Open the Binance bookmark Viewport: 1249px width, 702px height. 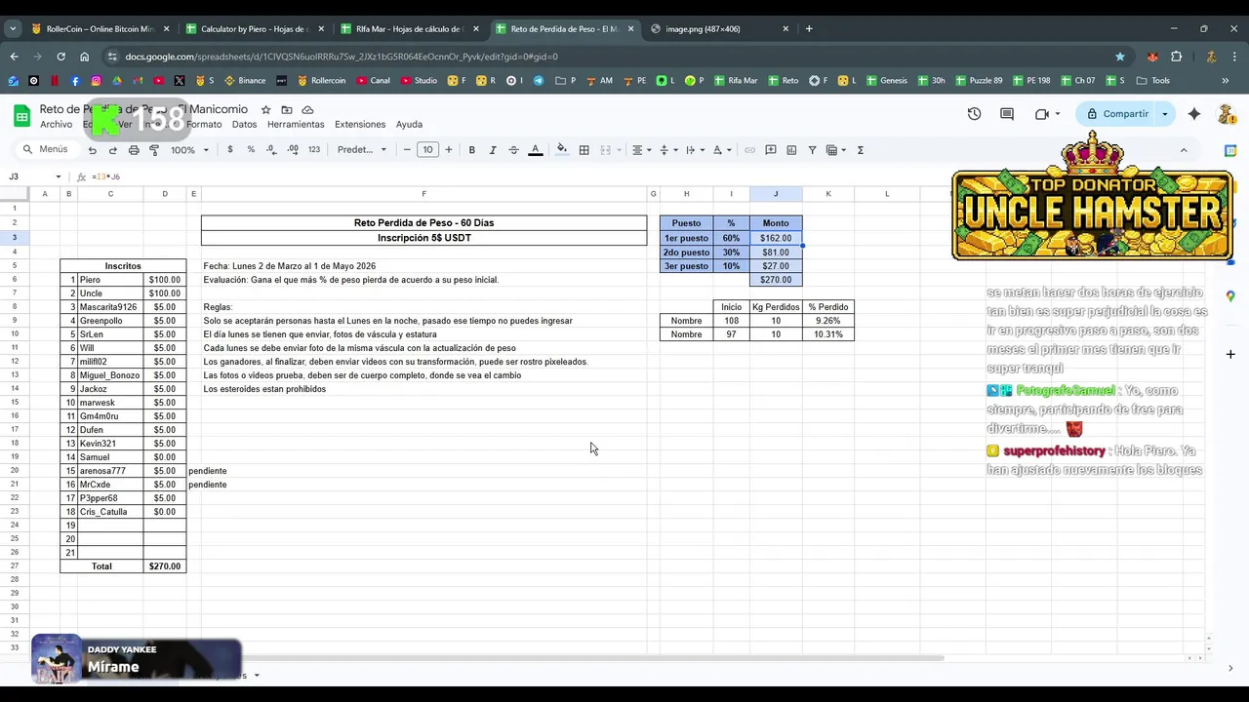coord(245,81)
